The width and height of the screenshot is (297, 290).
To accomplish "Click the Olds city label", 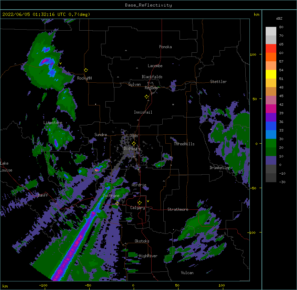I will (134, 136).
